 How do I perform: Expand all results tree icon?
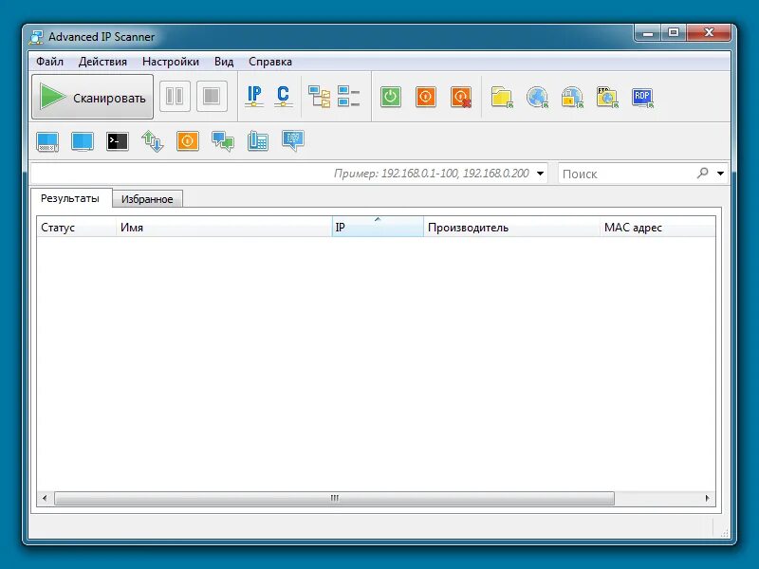point(320,97)
